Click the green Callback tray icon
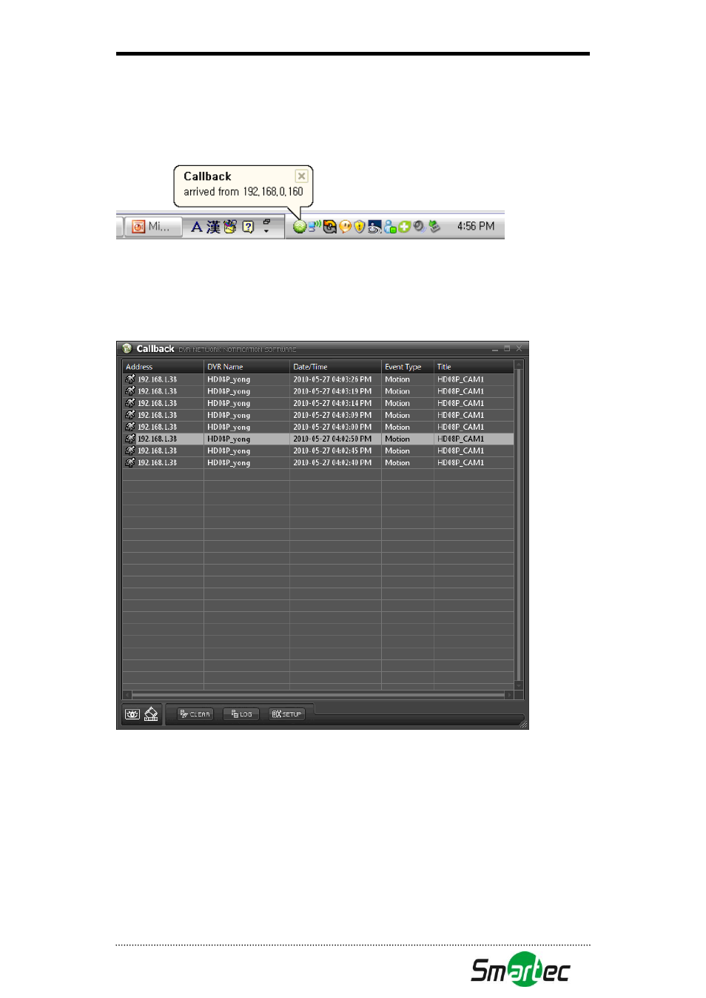This screenshot has height=998, width=706. pyautogui.click(x=299, y=227)
